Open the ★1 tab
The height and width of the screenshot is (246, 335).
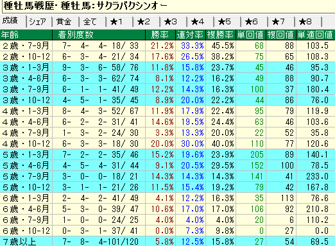click(119, 22)
